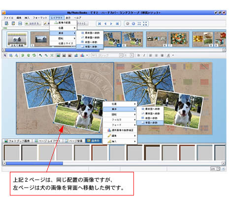Choose 位置とサイズ in the layout menu
Image resolution: width=229 pixels, height=197 pixels.
click(x=63, y=43)
